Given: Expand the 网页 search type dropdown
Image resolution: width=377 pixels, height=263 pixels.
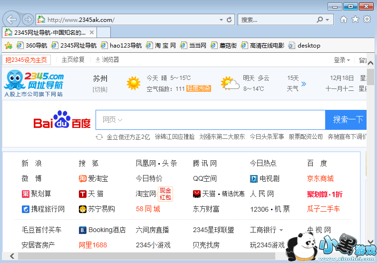Looking at the screenshot, I should [113, 120].
